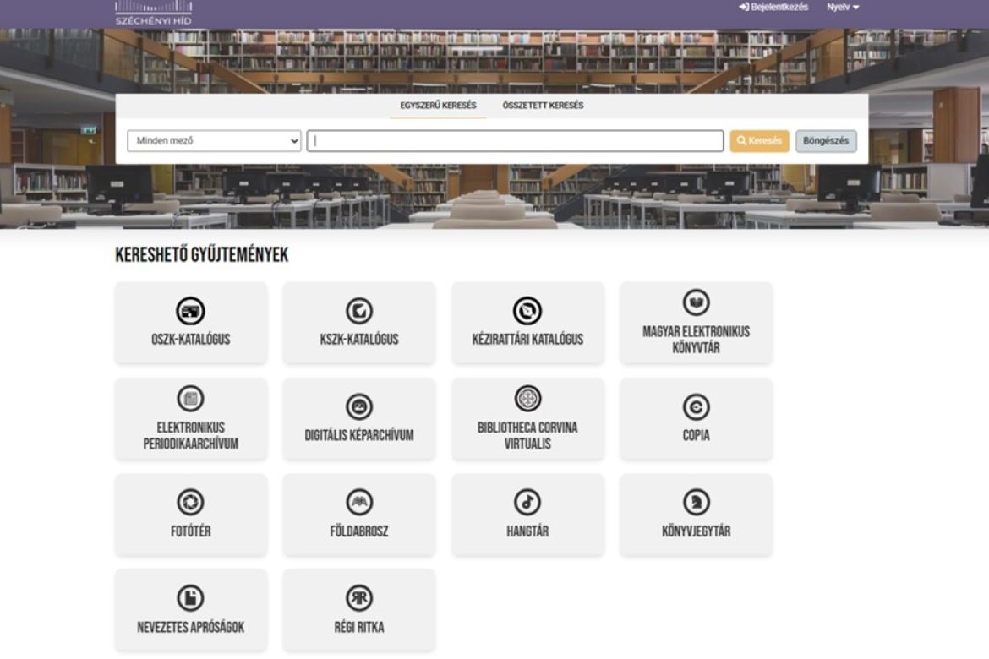Click the HANGTÁR label text
This screenshot has width=989, height=659.
527,531
